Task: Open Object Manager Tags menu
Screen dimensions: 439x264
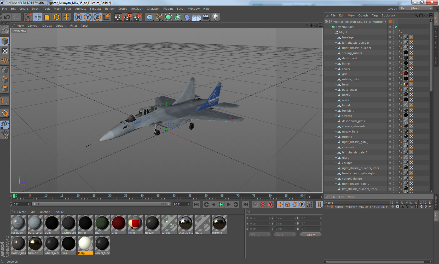Action: [375, 15]
